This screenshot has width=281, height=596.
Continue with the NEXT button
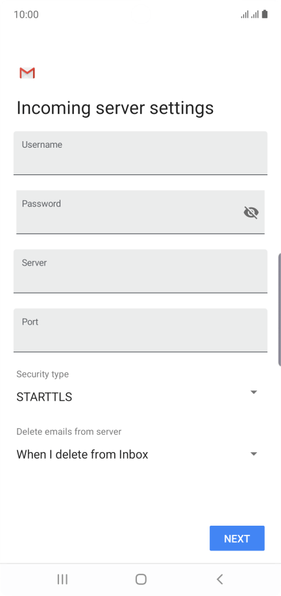coord(237,538)
